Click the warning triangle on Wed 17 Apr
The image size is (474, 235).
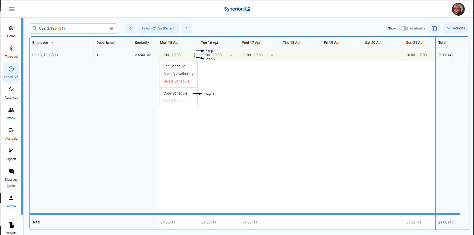click(272, 55)
